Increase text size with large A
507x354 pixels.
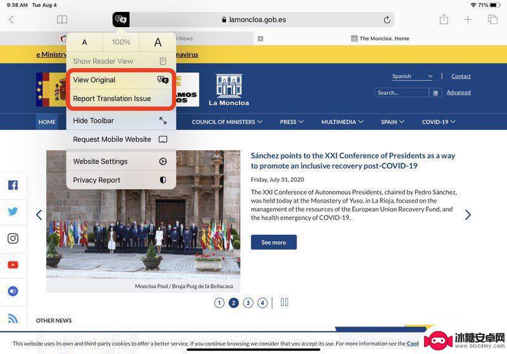[158, 42]
